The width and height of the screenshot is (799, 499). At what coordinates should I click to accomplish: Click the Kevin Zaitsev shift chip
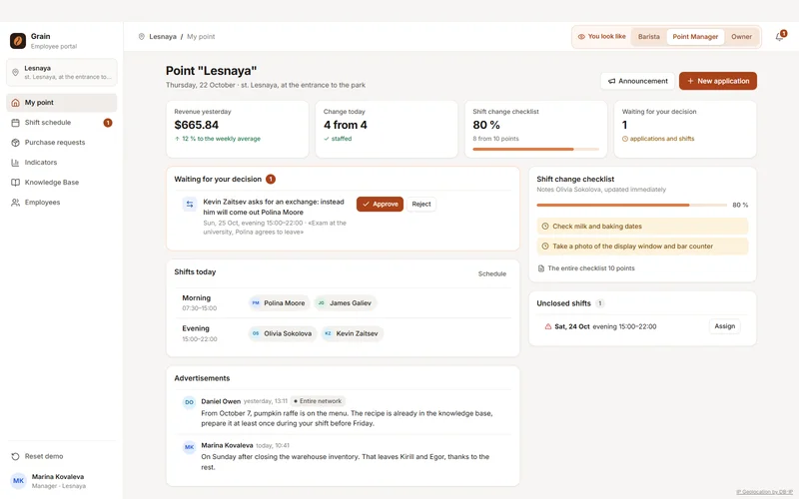point(353,333)
